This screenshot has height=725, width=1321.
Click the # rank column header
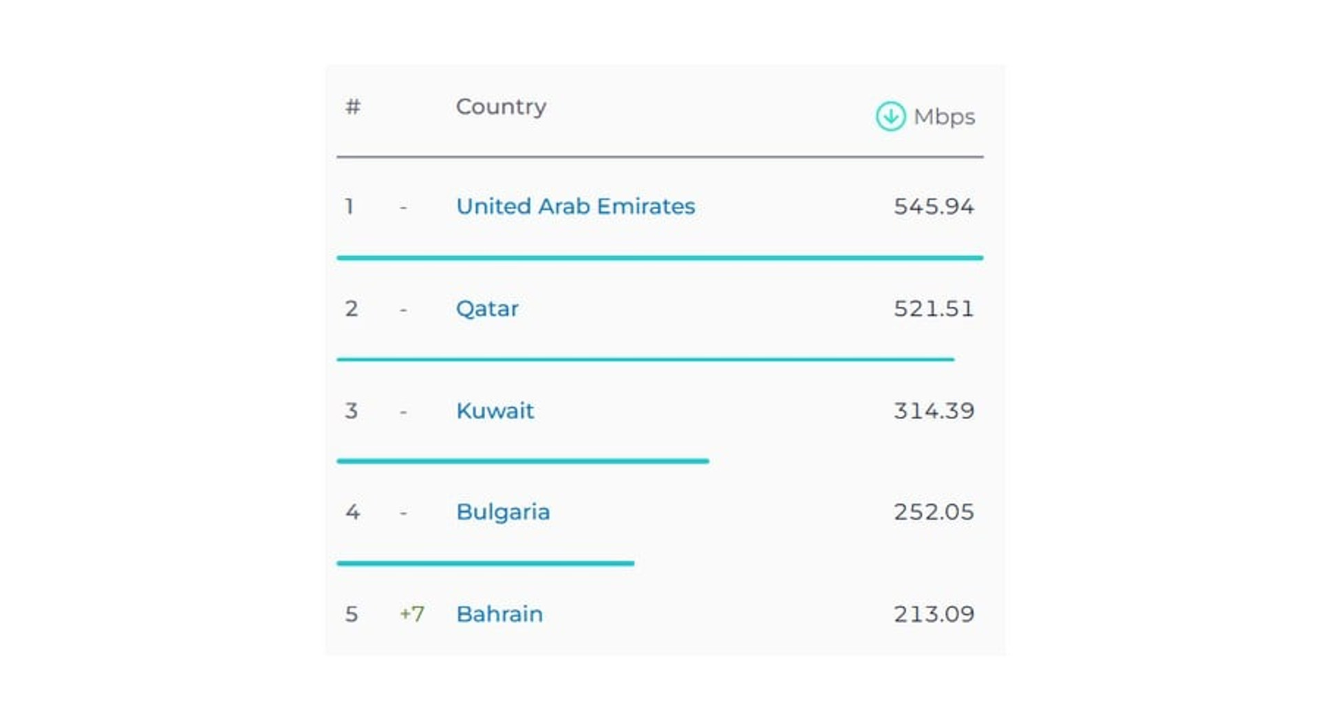pyautogui.click(x=353, y=107)
